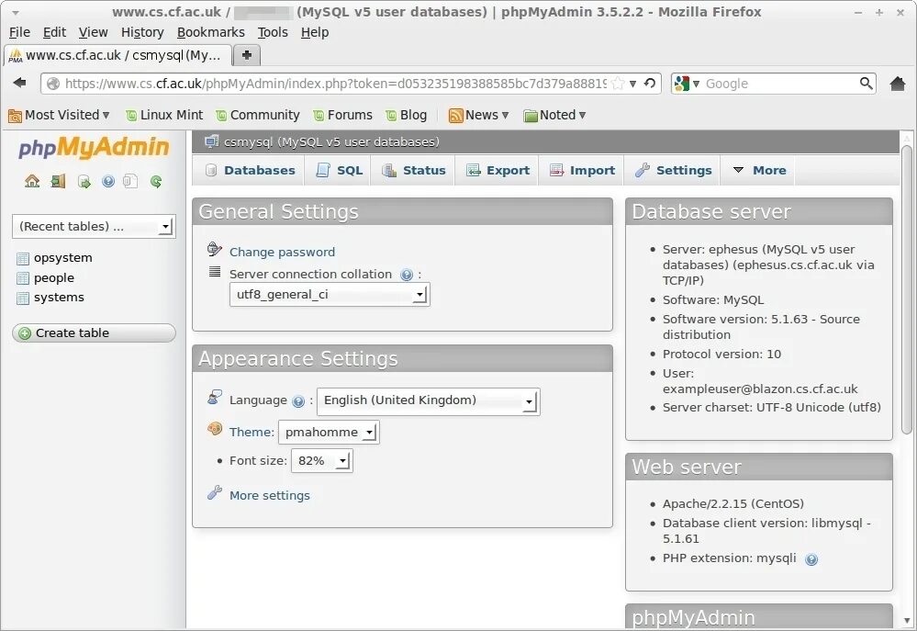Open the Tools menu

pos(273,32)
